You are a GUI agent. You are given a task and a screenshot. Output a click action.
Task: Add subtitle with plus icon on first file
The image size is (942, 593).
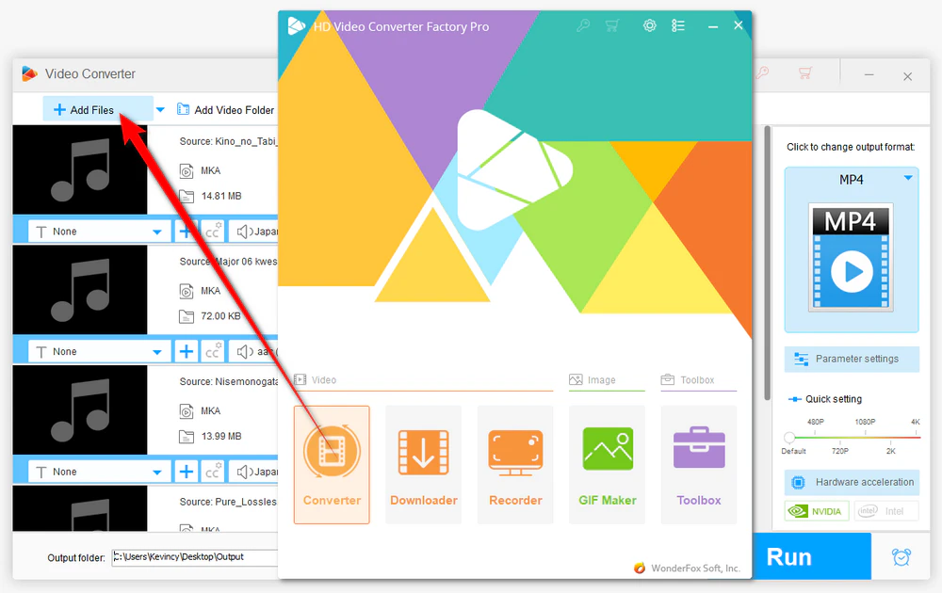(x=186, y=231)
